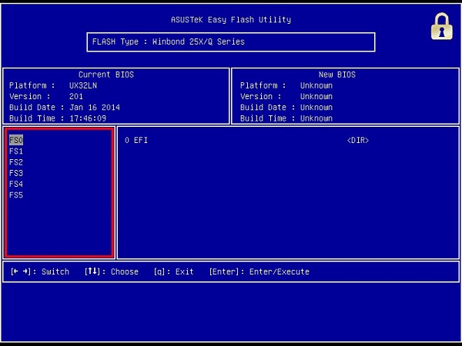Image resolution: width=462 pixels, height=346 pixels.
Task: Select the FS1 drive entry
Action: 16,151
